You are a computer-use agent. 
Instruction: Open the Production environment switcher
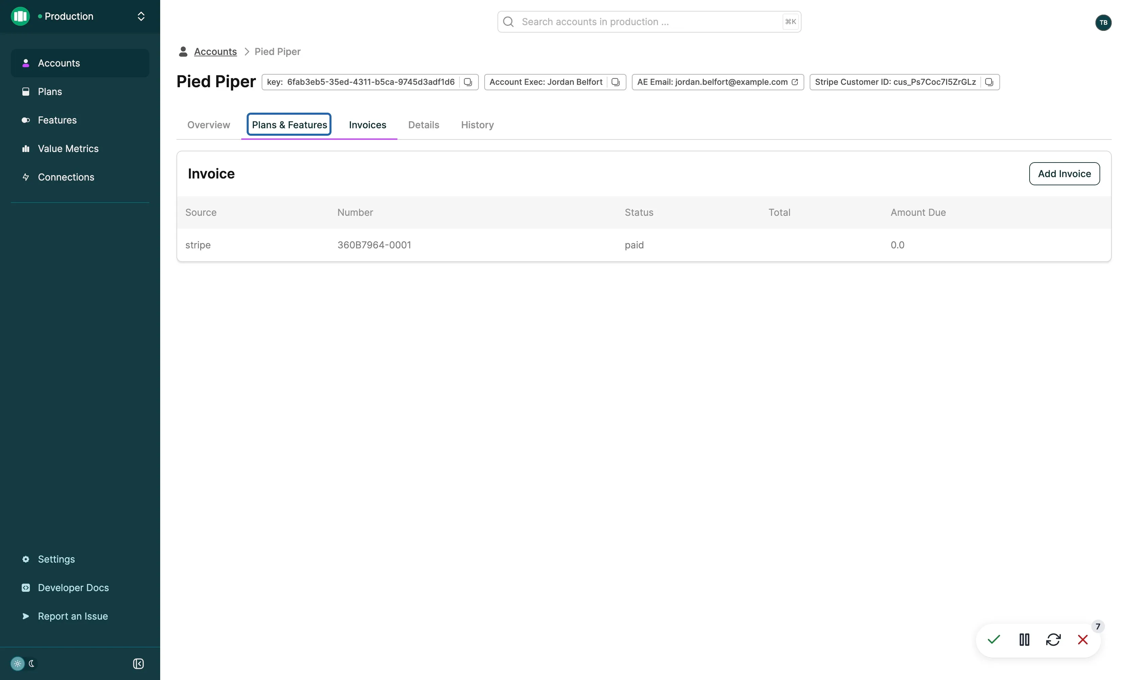point(80,17)
